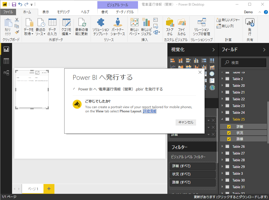The height and width of the screenshot is (200, 269).
Task: Select the ArcGIS Maps globe visual
Action: [212, 88]
